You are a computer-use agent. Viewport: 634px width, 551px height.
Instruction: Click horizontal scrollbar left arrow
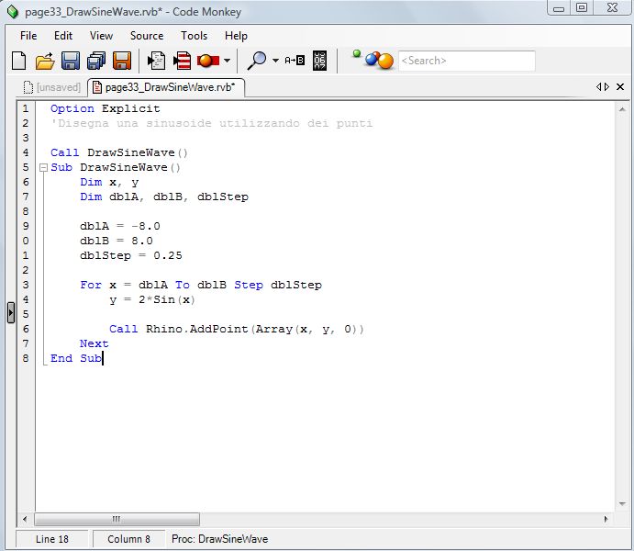pyautogui.click(x=25, y=519)
